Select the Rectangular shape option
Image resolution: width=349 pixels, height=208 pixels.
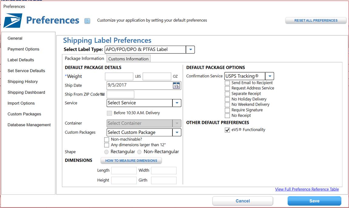pyautogui.click(x=106, y=152)
